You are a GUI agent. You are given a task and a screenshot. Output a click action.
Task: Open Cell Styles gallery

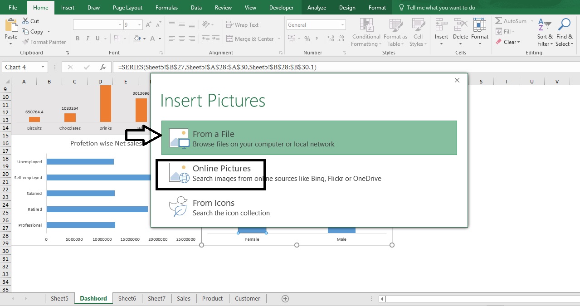(418, 32)
